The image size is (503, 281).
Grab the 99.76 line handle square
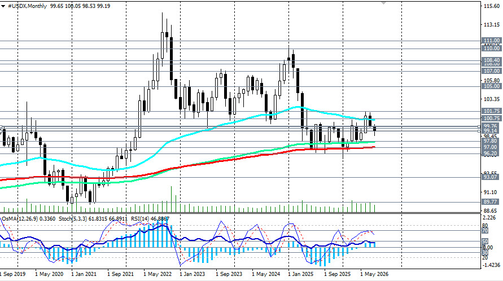pos(479,126)
